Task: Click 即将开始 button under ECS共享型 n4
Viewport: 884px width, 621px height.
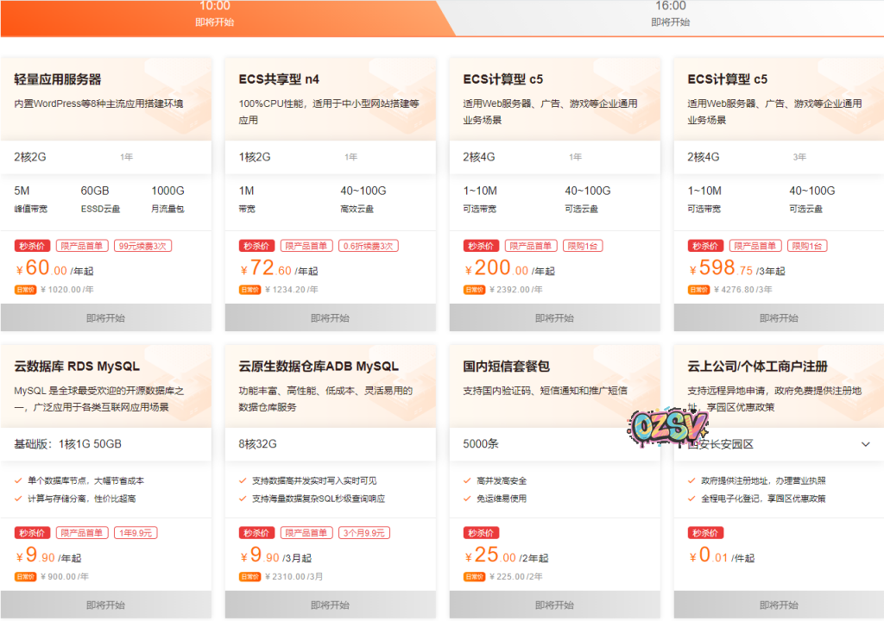Action: coord(330,318)
